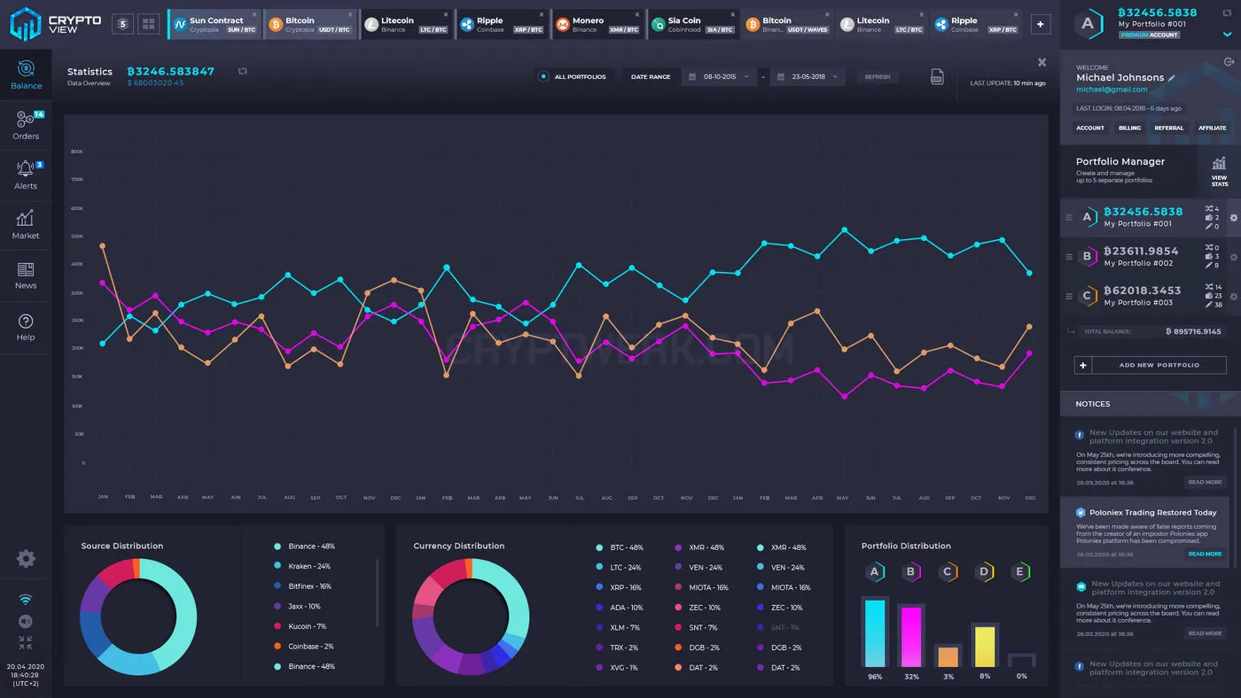This screenshot has width=1241, height=698.
Task: Open the News icon in sidebar
Action: tap(26, 275)
